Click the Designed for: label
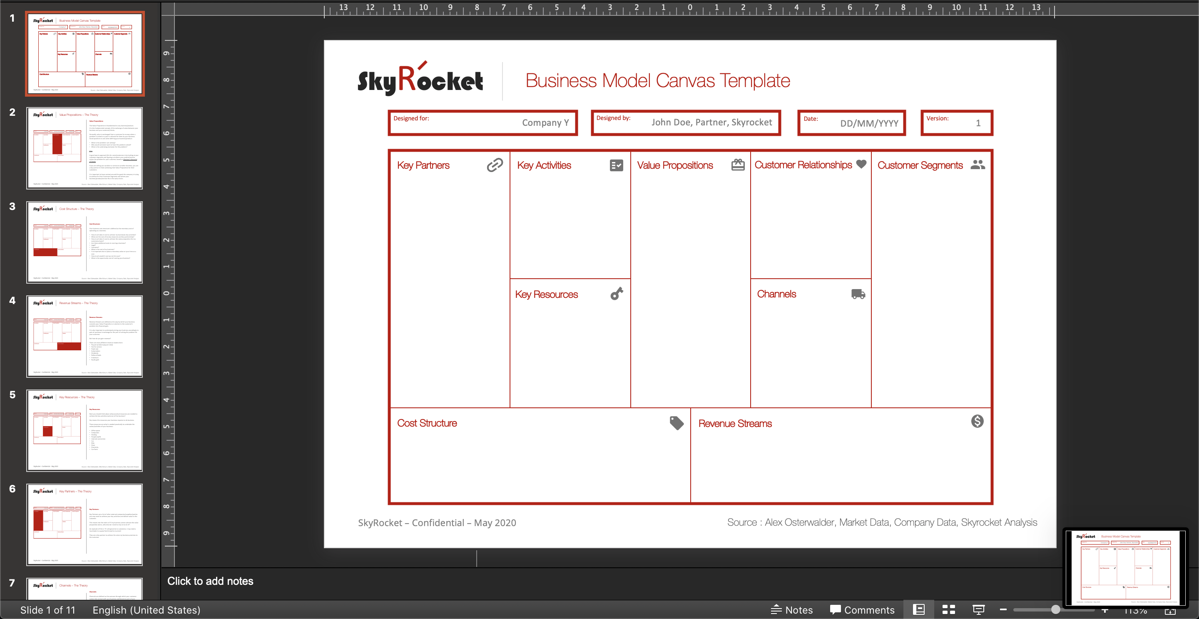The image size is (1199, 619). pyautogui.click(x=411, y=118)
